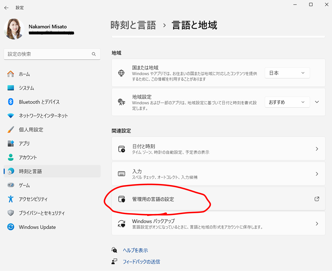The width and height of the screenshot is (332, 271).
Task: Open 日付と時刻 related setting
Action: [x=218, y=149]
